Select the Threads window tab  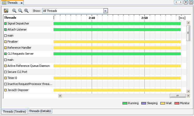coord(12,3)
